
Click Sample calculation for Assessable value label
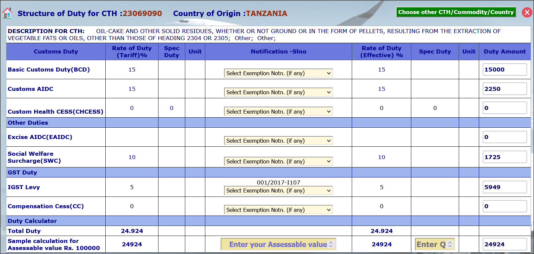click(54, 244)
